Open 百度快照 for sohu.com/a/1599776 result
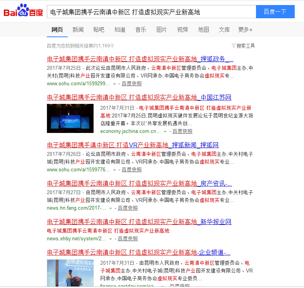Viewport: 304px width, 288px height. click(132, 170)
